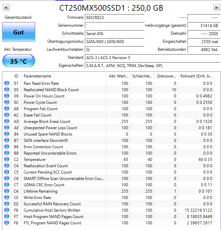Click the Schnittstelle field Serial ATA
The width and height of the screenshot is (221, 230).
point(115,34)
